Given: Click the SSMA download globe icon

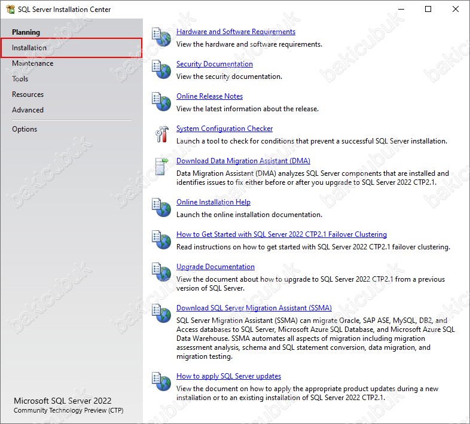Looking at the screenshot, I should point(161,313).
